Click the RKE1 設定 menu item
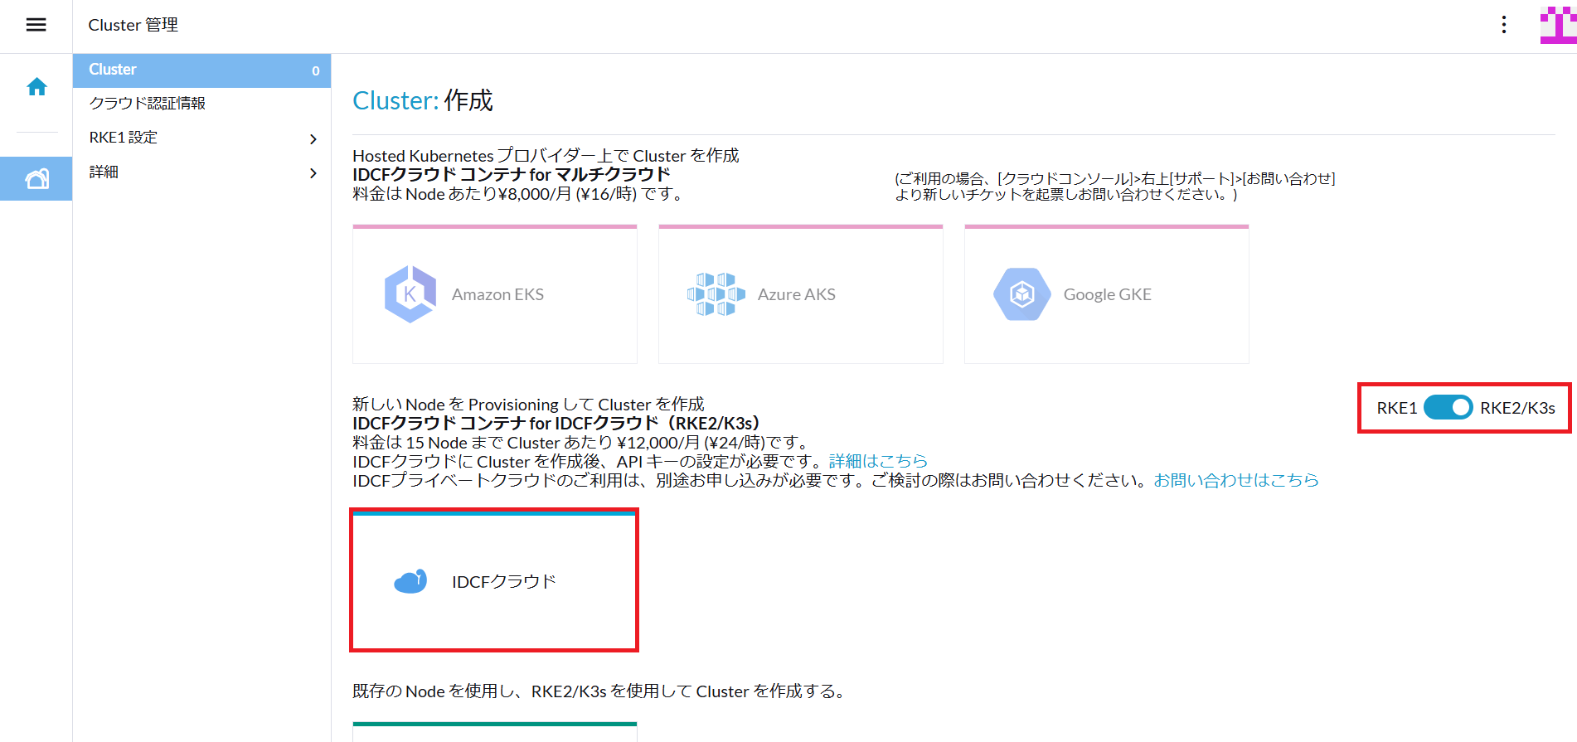 click(x=124, y=138)
